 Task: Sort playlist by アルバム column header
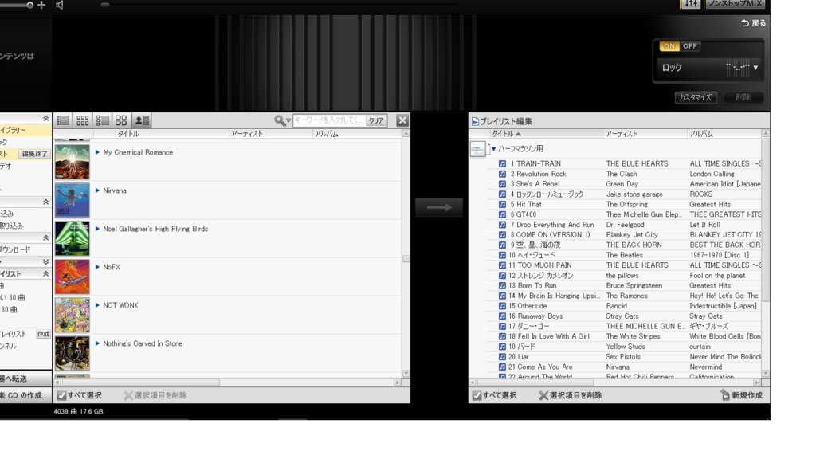[701, 134]
